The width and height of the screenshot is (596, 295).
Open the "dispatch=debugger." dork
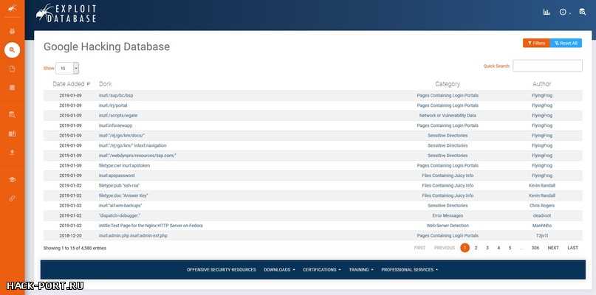(119, 215)
